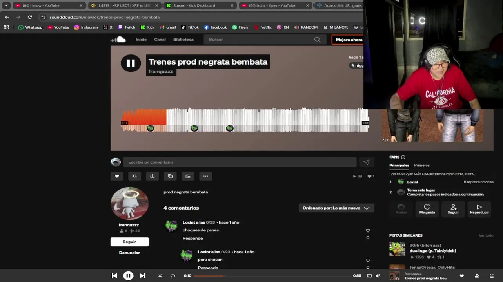Screen dimensions: 503x282
Task: Open the cast icon in player bar
Action: click(369, 276)
